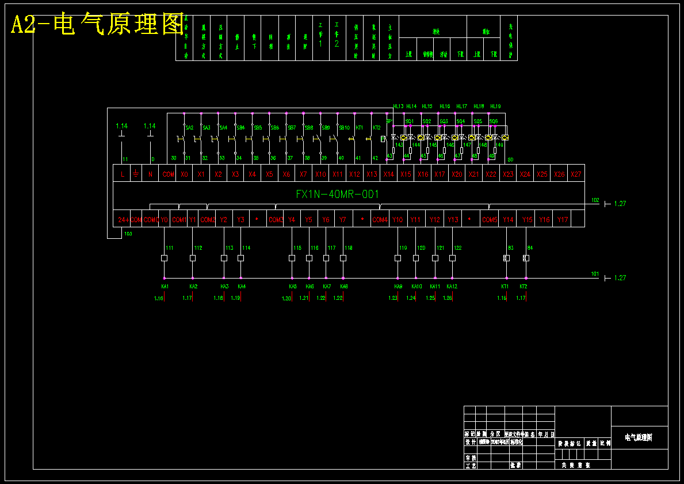Click the KA12 relay label
This screenshot has width=684, height=484.
(x=452, y=287)
